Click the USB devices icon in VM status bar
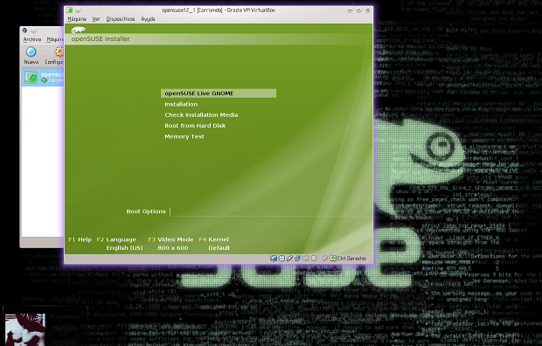 point(289,259)
